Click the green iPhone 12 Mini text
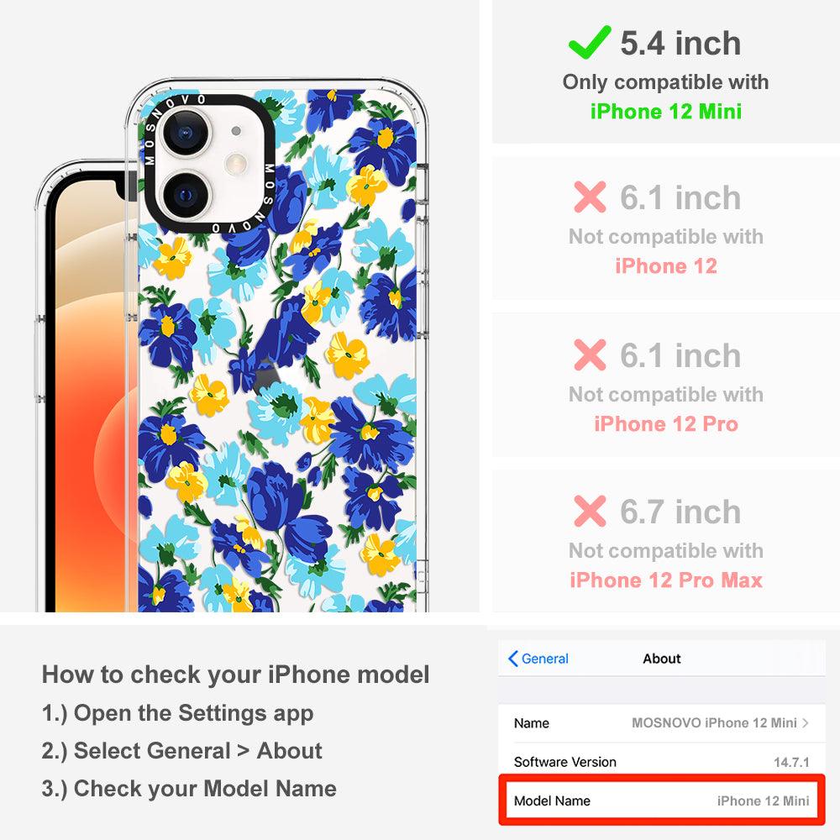 click(666, 112)
